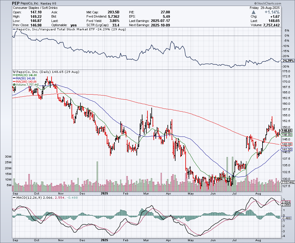Click the Fwd Yield value 3.86%
Viewport: 295px width, 243px height.
[114, 21]
